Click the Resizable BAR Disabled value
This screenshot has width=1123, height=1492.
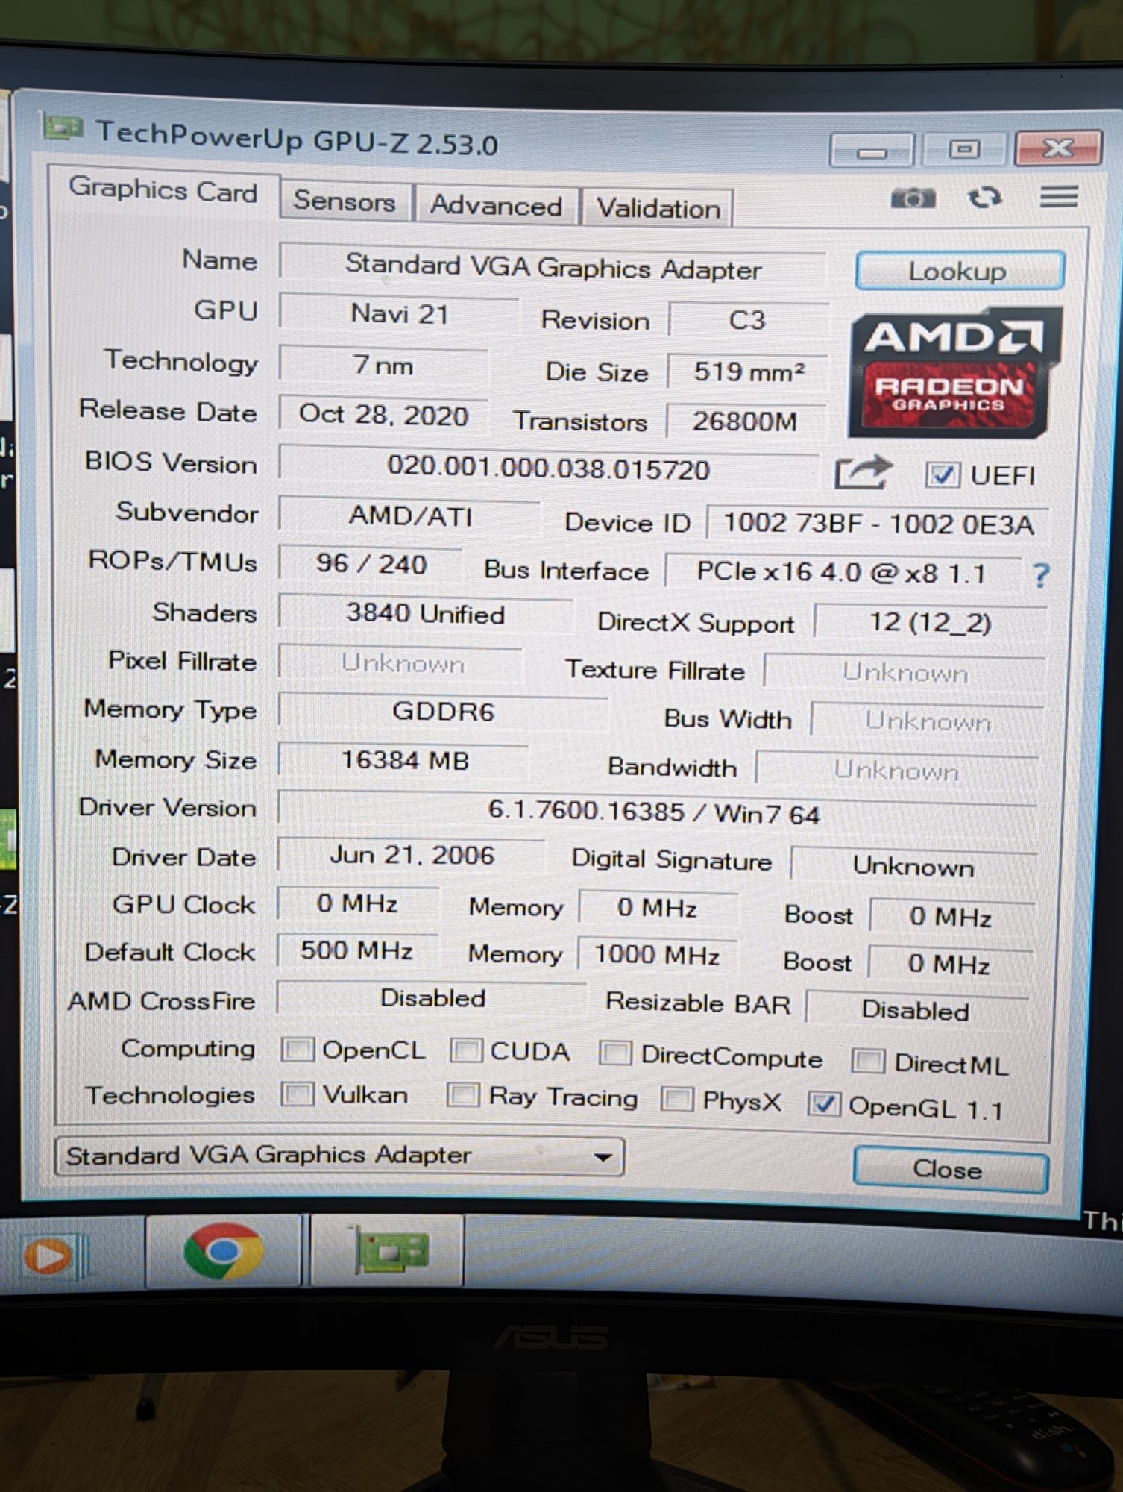point(916,1010)
